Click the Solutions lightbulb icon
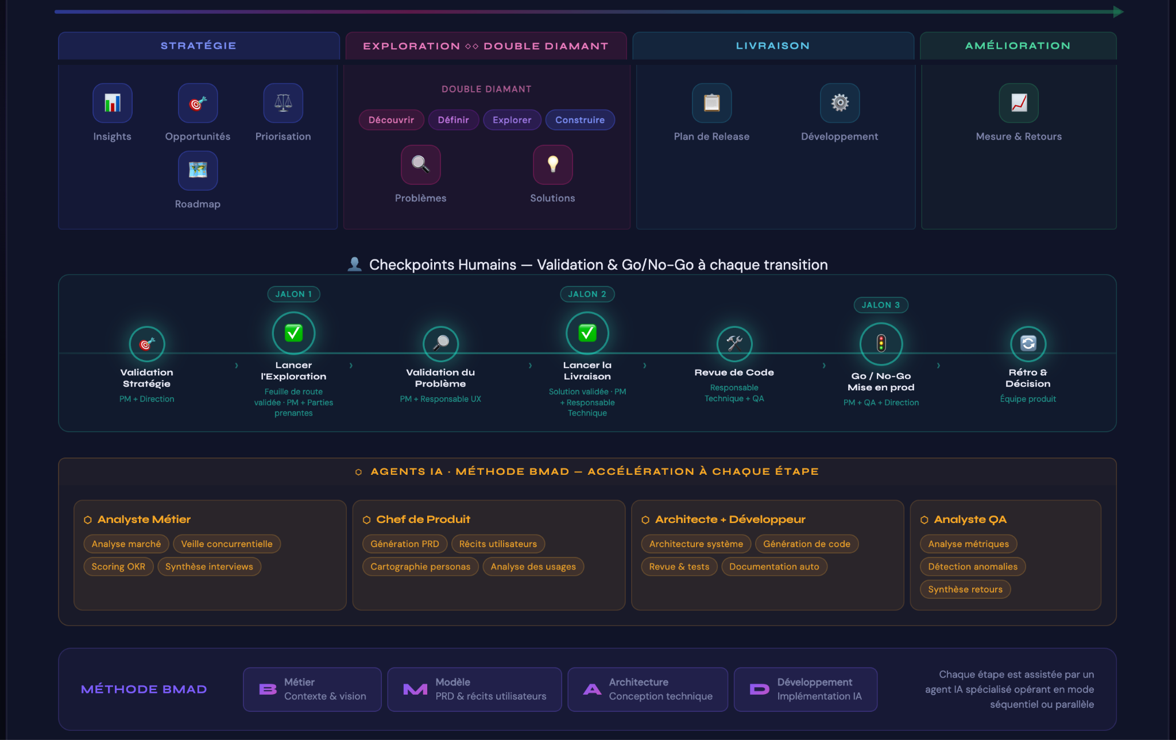 [x=552, y=165]
